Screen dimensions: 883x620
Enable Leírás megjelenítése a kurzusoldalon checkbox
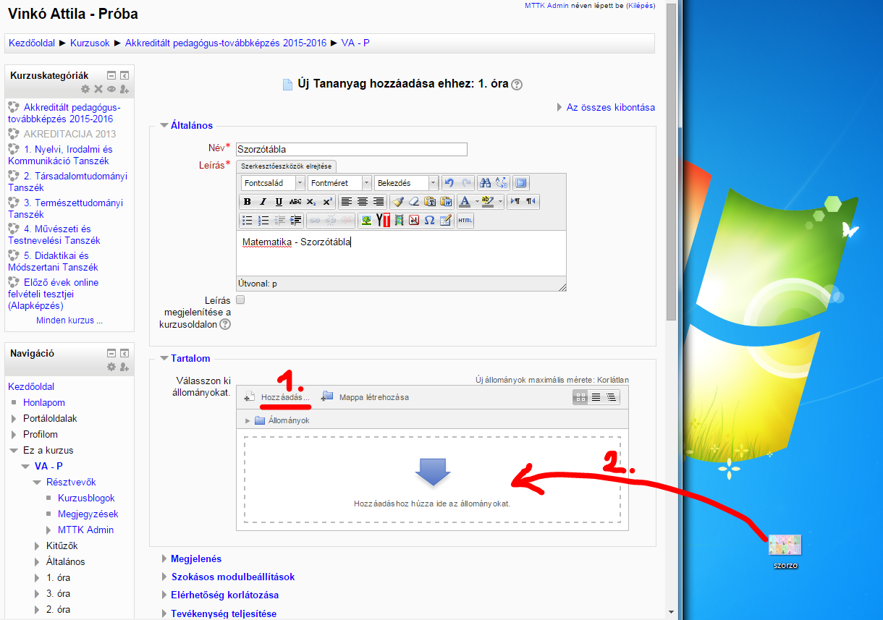(241, 300)
